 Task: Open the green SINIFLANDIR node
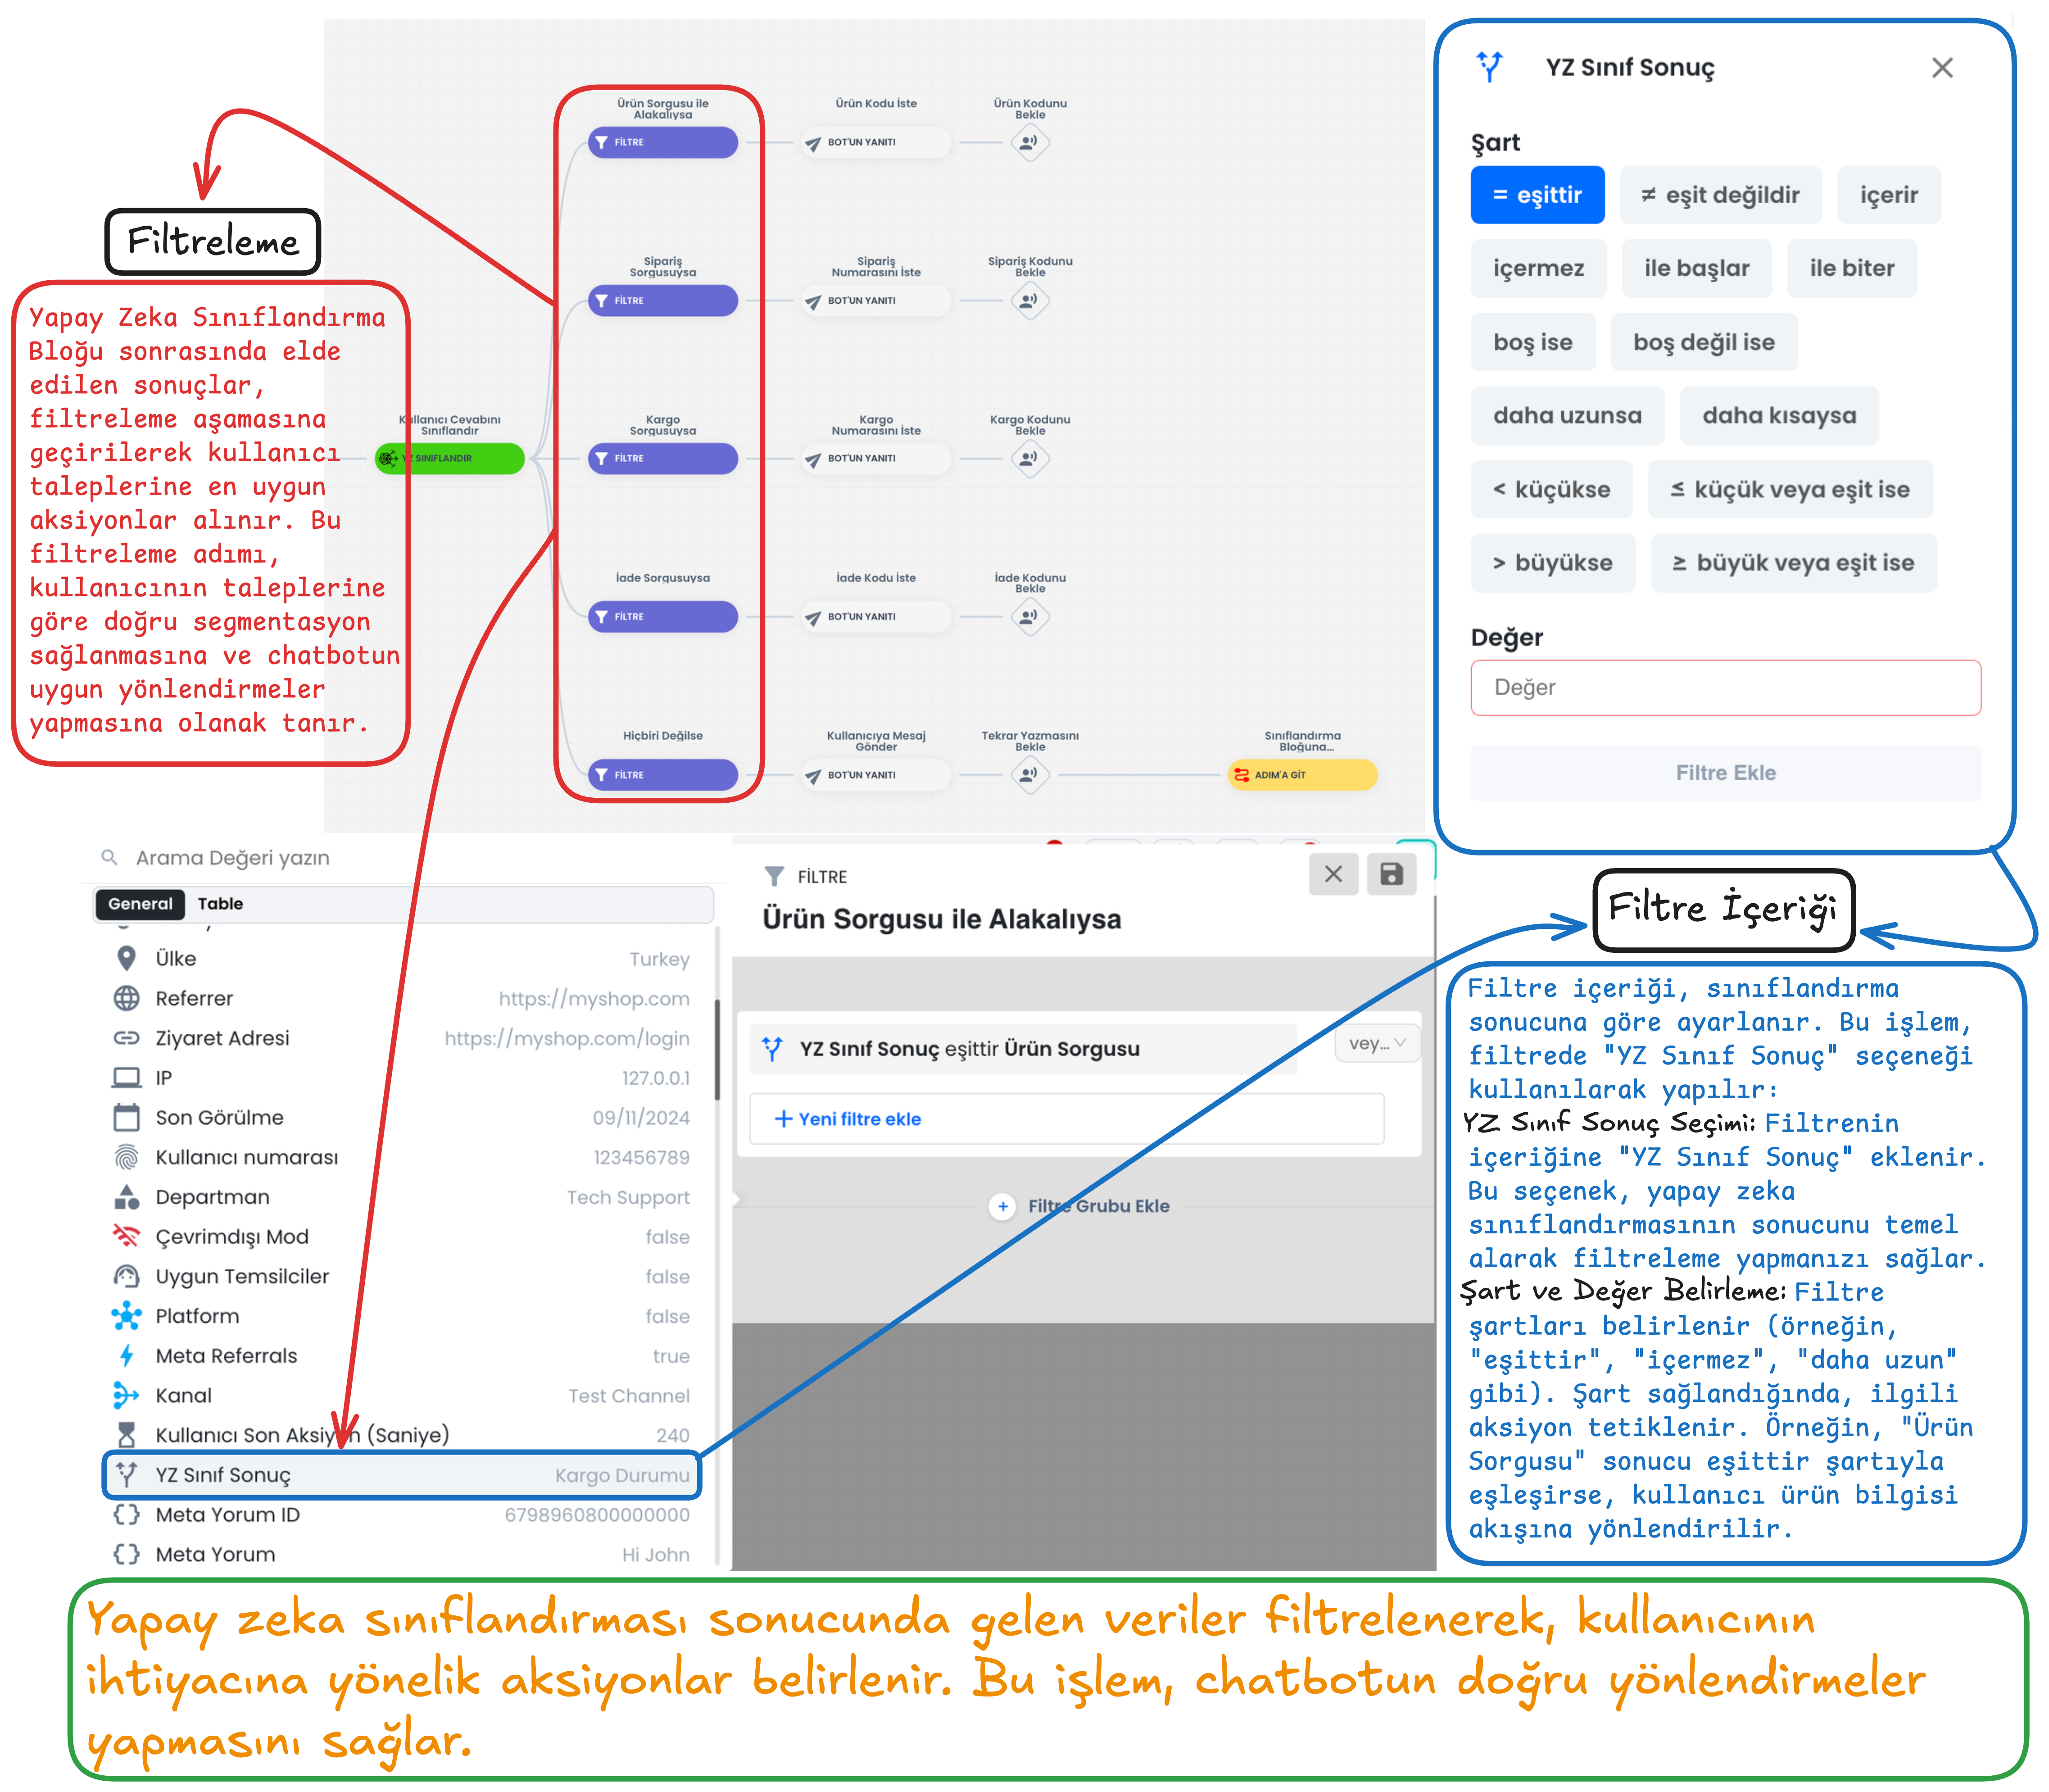click(449, 458)
